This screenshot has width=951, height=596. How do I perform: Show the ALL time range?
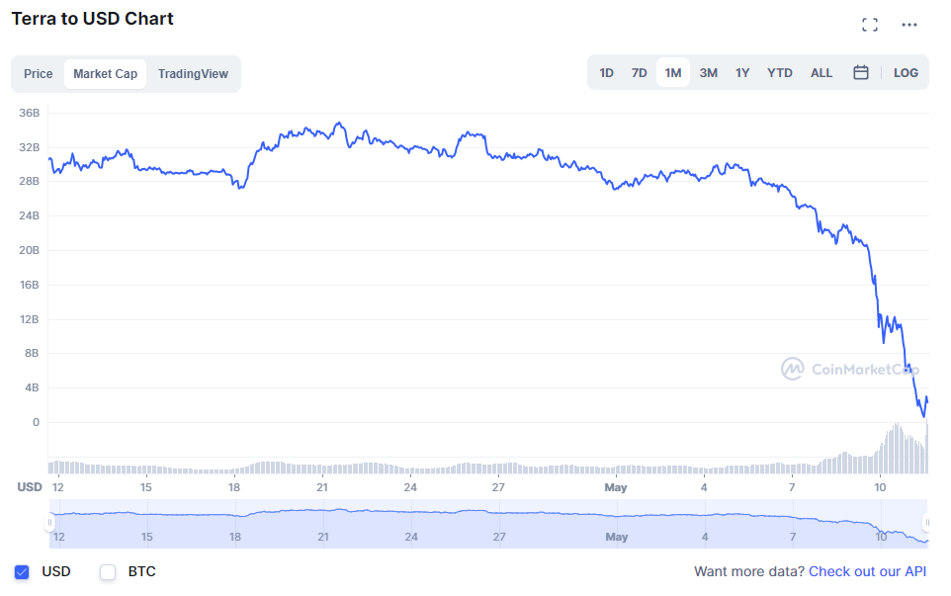point(821,73)
